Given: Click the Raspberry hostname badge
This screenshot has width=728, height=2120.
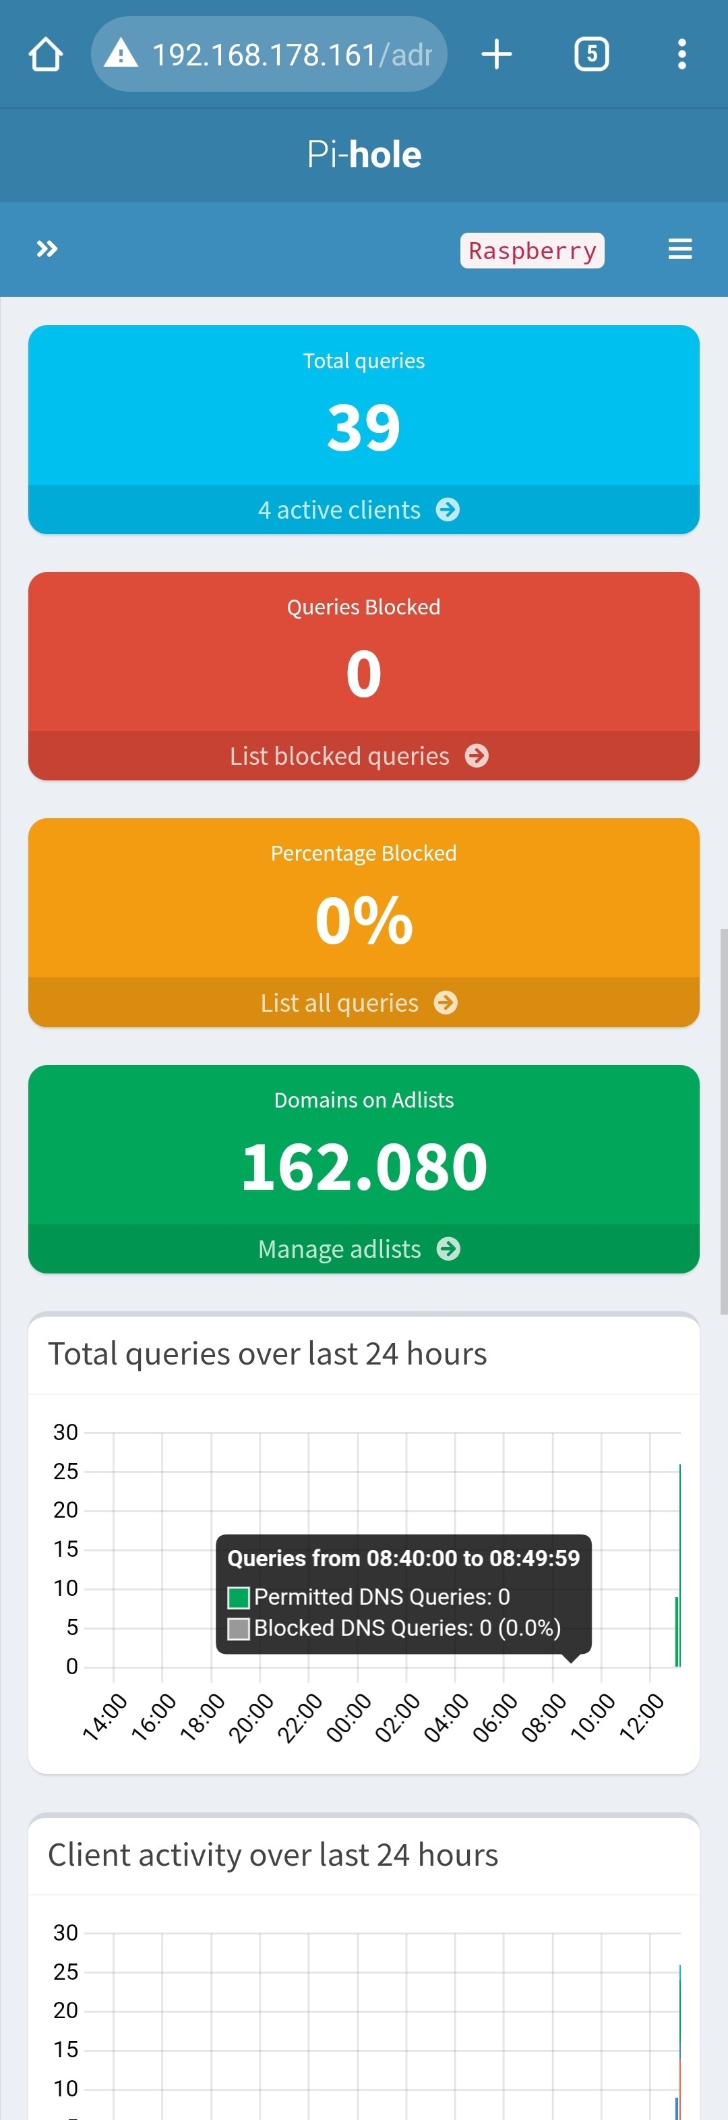Looking at the screenshot, I should click(533, 250).
